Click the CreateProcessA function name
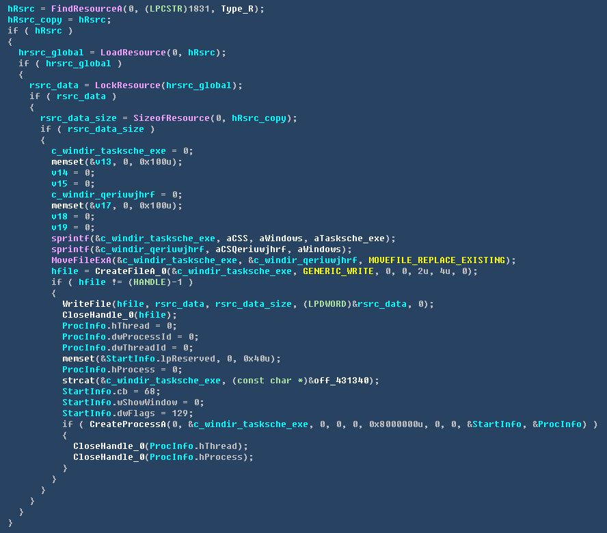This screenshot has width=607, height=533. [x=128, y=424]
